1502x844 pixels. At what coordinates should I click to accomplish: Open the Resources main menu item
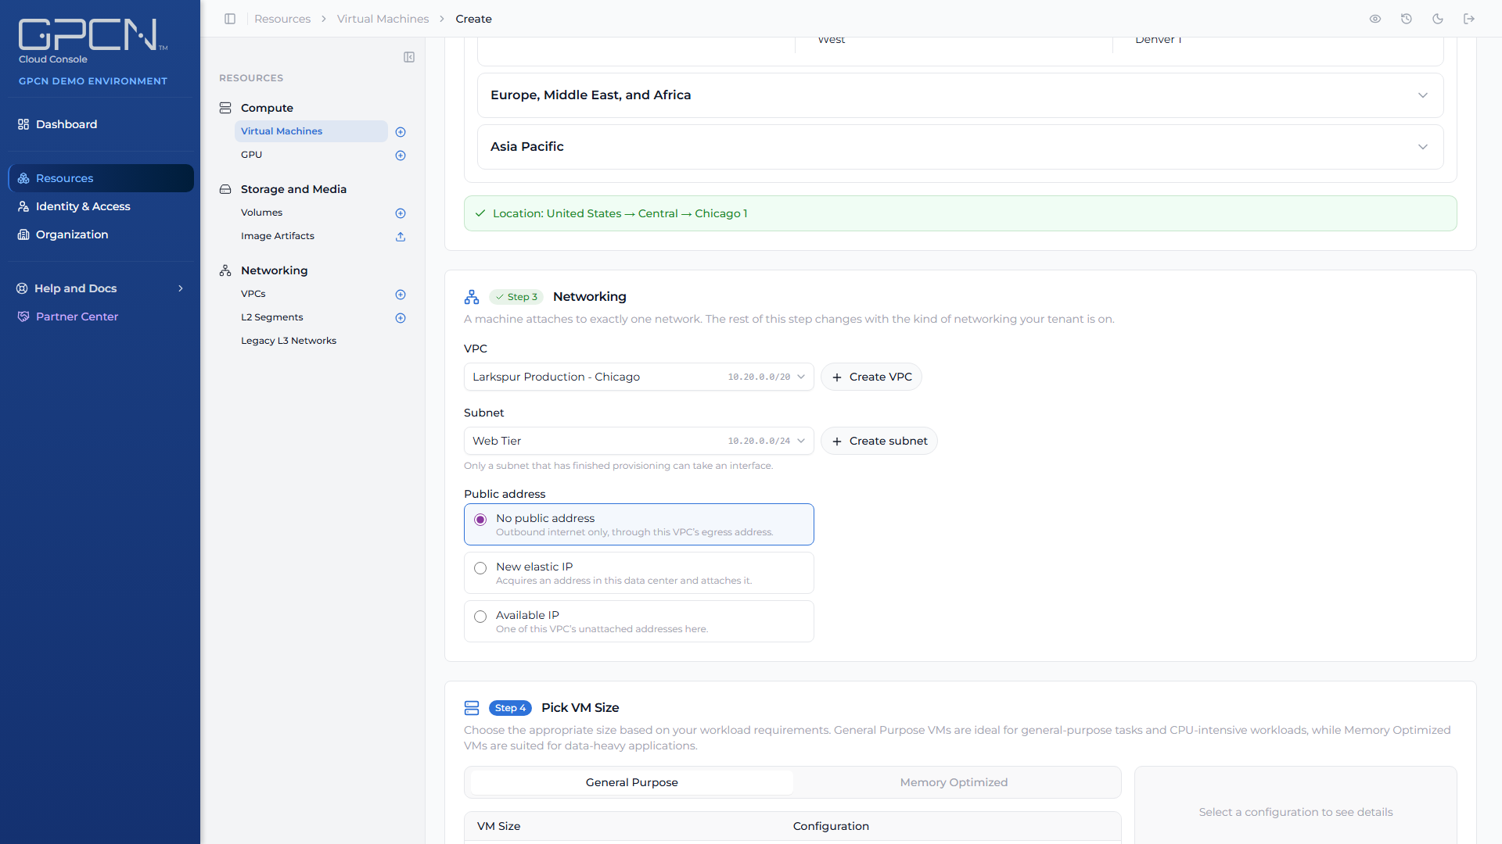pos(101,178)
